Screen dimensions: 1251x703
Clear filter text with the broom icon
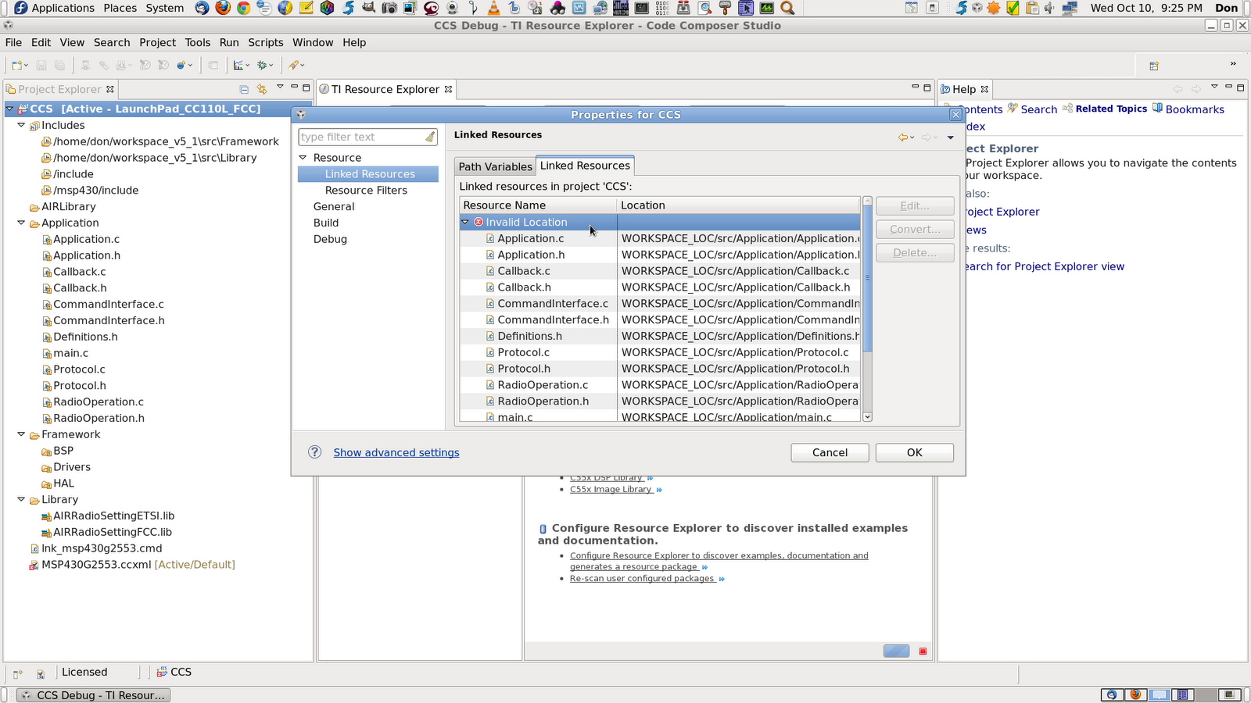point(430,137)
